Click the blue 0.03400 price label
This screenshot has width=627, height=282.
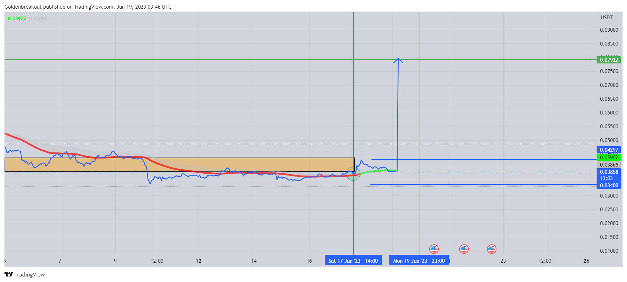click(609, 185)
